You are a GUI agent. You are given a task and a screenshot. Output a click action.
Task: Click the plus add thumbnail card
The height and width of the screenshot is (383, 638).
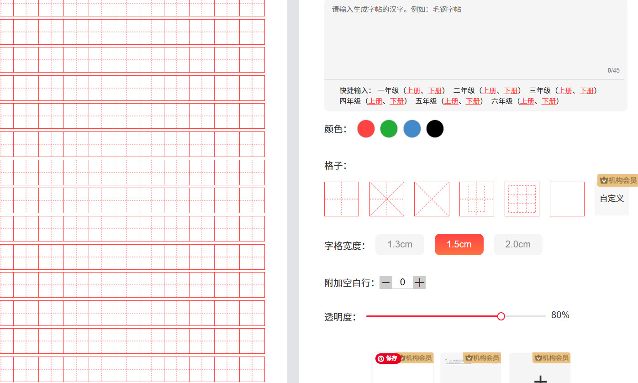pos(540,368)
